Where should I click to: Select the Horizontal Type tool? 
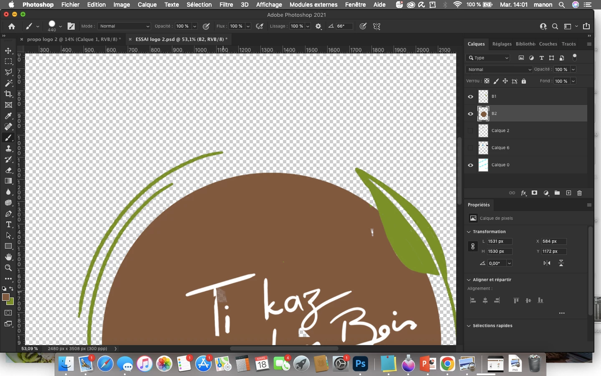coord(8,224)
